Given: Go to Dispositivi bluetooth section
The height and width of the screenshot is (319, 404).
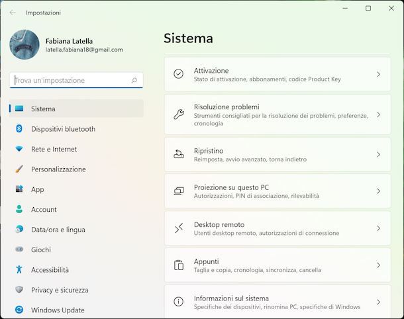Looking at the screenshot, I should coord(63,129).
